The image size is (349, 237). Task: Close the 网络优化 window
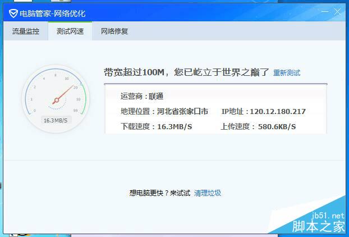click(337, 12)
